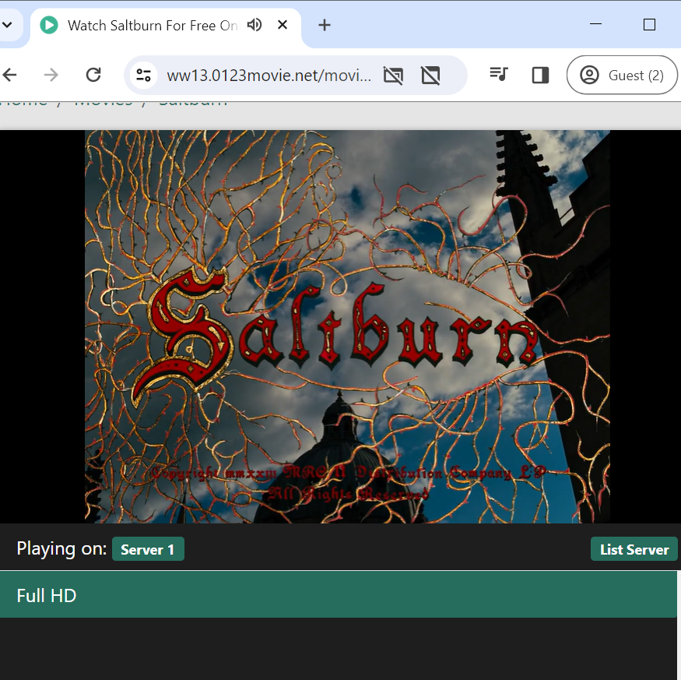Open a new tab with the plus button
The width and height of the screenshot is (681, 680).
(325, 25)
